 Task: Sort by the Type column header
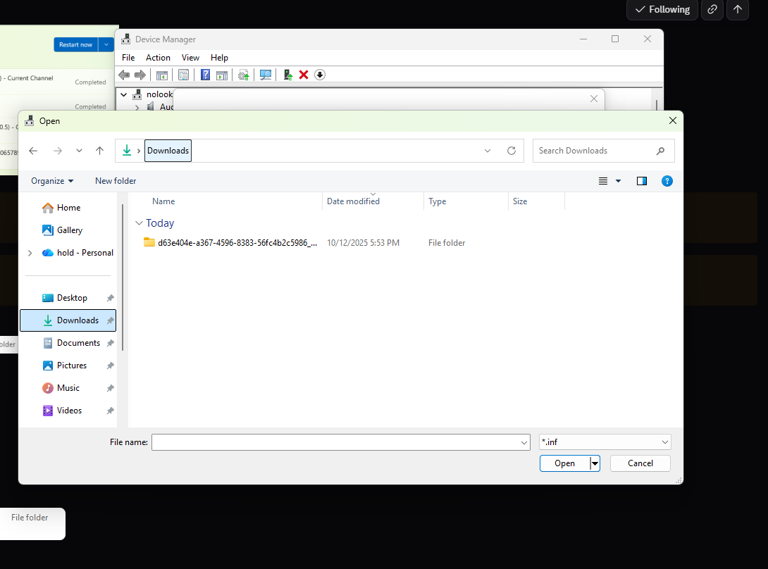438,201
